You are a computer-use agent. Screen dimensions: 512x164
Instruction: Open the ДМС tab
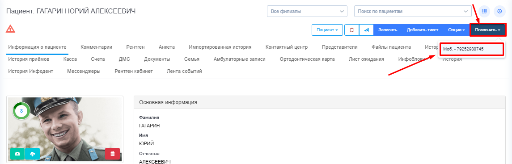pos(124,59)
